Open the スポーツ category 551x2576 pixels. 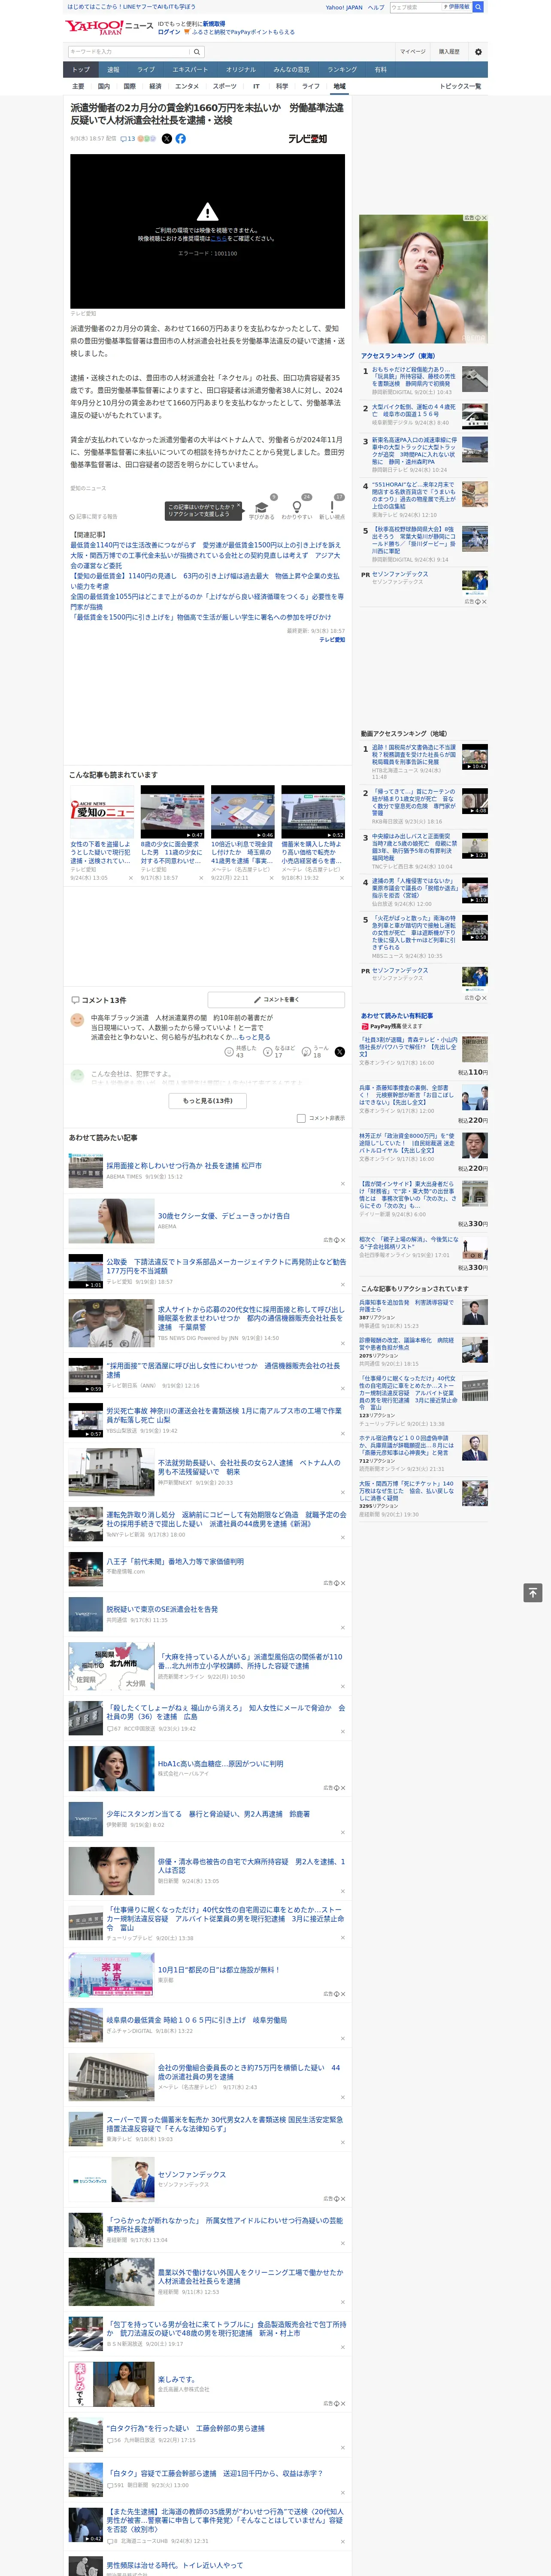[225, 86]
